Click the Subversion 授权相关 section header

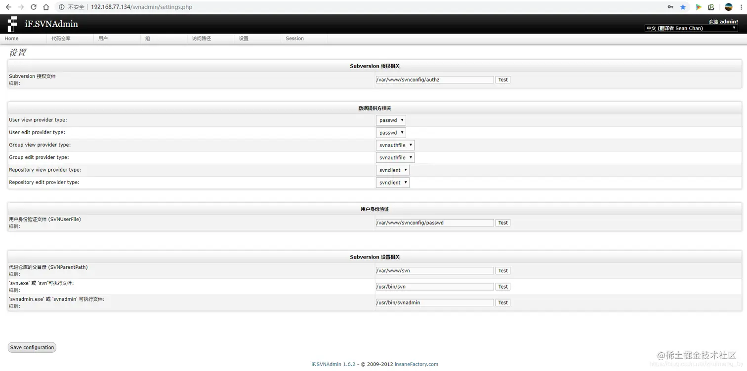pos(374,66)
